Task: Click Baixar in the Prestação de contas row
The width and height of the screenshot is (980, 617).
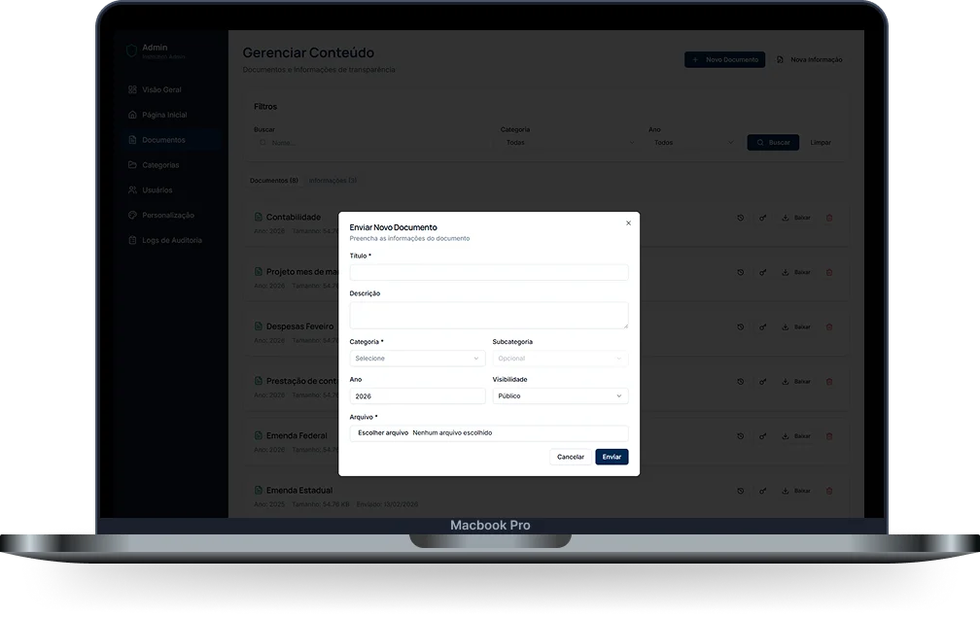Action: [x=796, y=382]
